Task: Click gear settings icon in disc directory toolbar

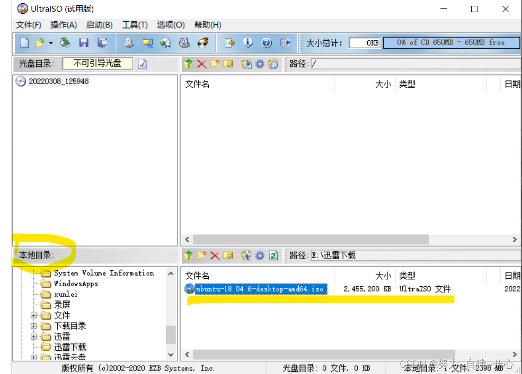Action: [x=260, y=63]
